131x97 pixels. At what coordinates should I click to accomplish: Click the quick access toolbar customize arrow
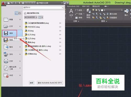tap(68, 3)
